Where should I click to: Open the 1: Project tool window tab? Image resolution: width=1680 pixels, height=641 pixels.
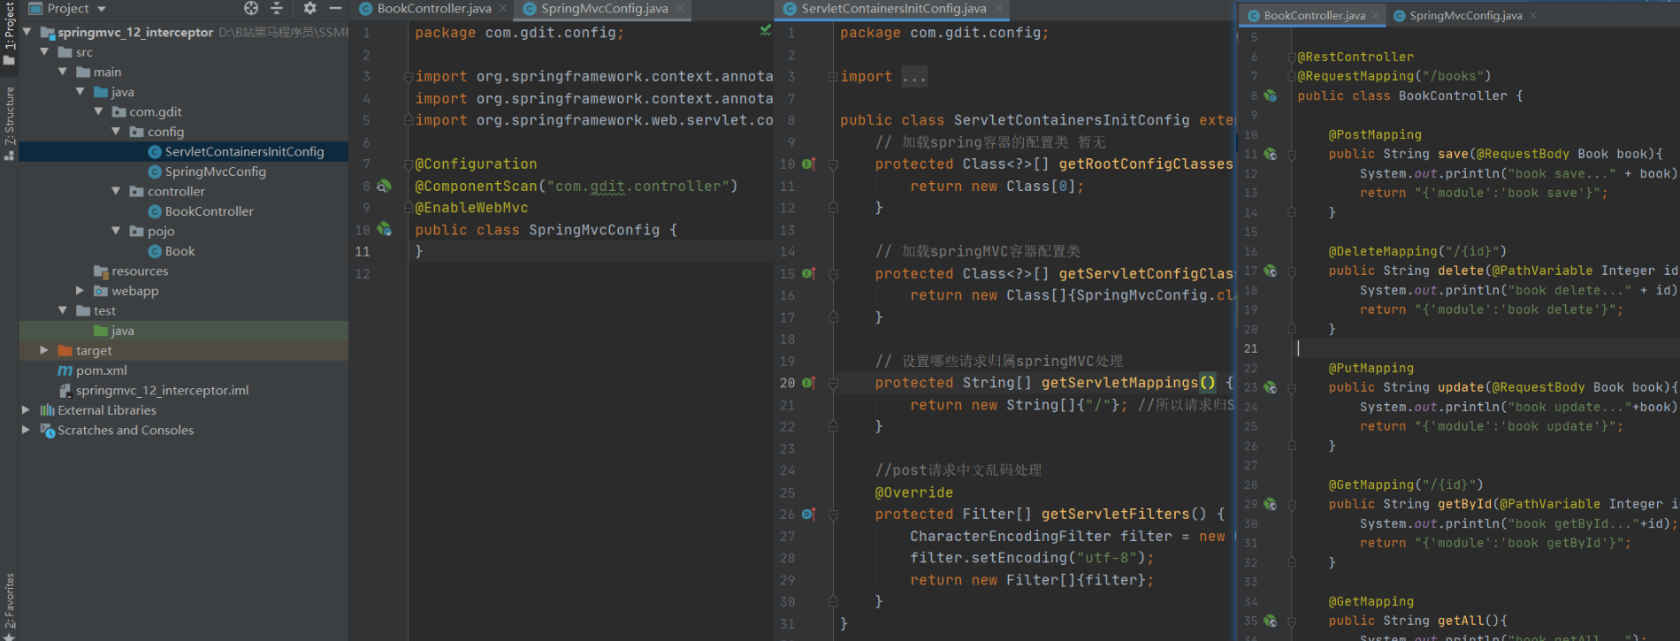click(x=9, y=34)
